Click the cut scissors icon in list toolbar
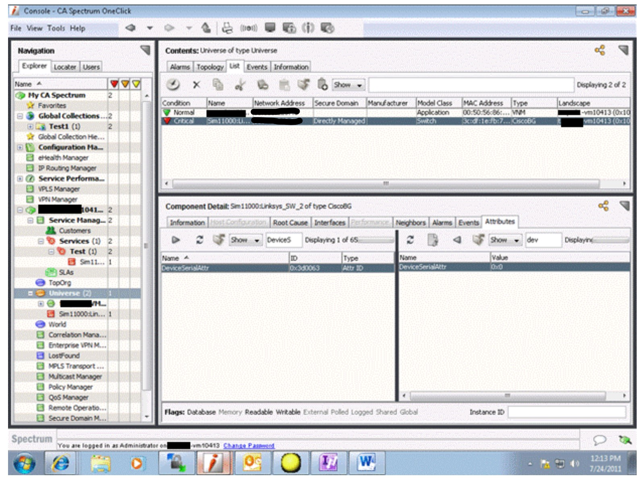This screenshot has width=637, height=478. (x=240, y=85)
